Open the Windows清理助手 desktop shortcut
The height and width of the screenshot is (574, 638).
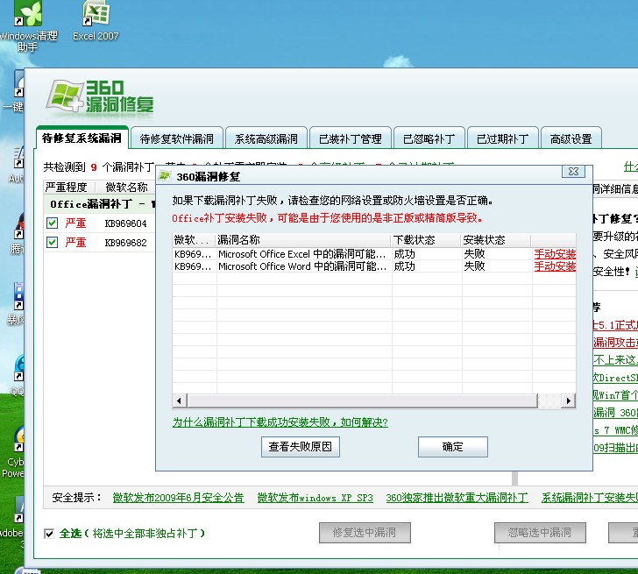(x=28, y=26)
